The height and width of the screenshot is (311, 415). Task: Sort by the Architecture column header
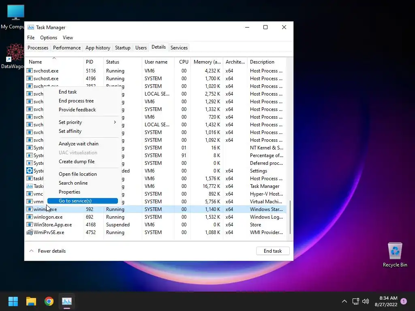pyautogui.click(x=235, y=62)
